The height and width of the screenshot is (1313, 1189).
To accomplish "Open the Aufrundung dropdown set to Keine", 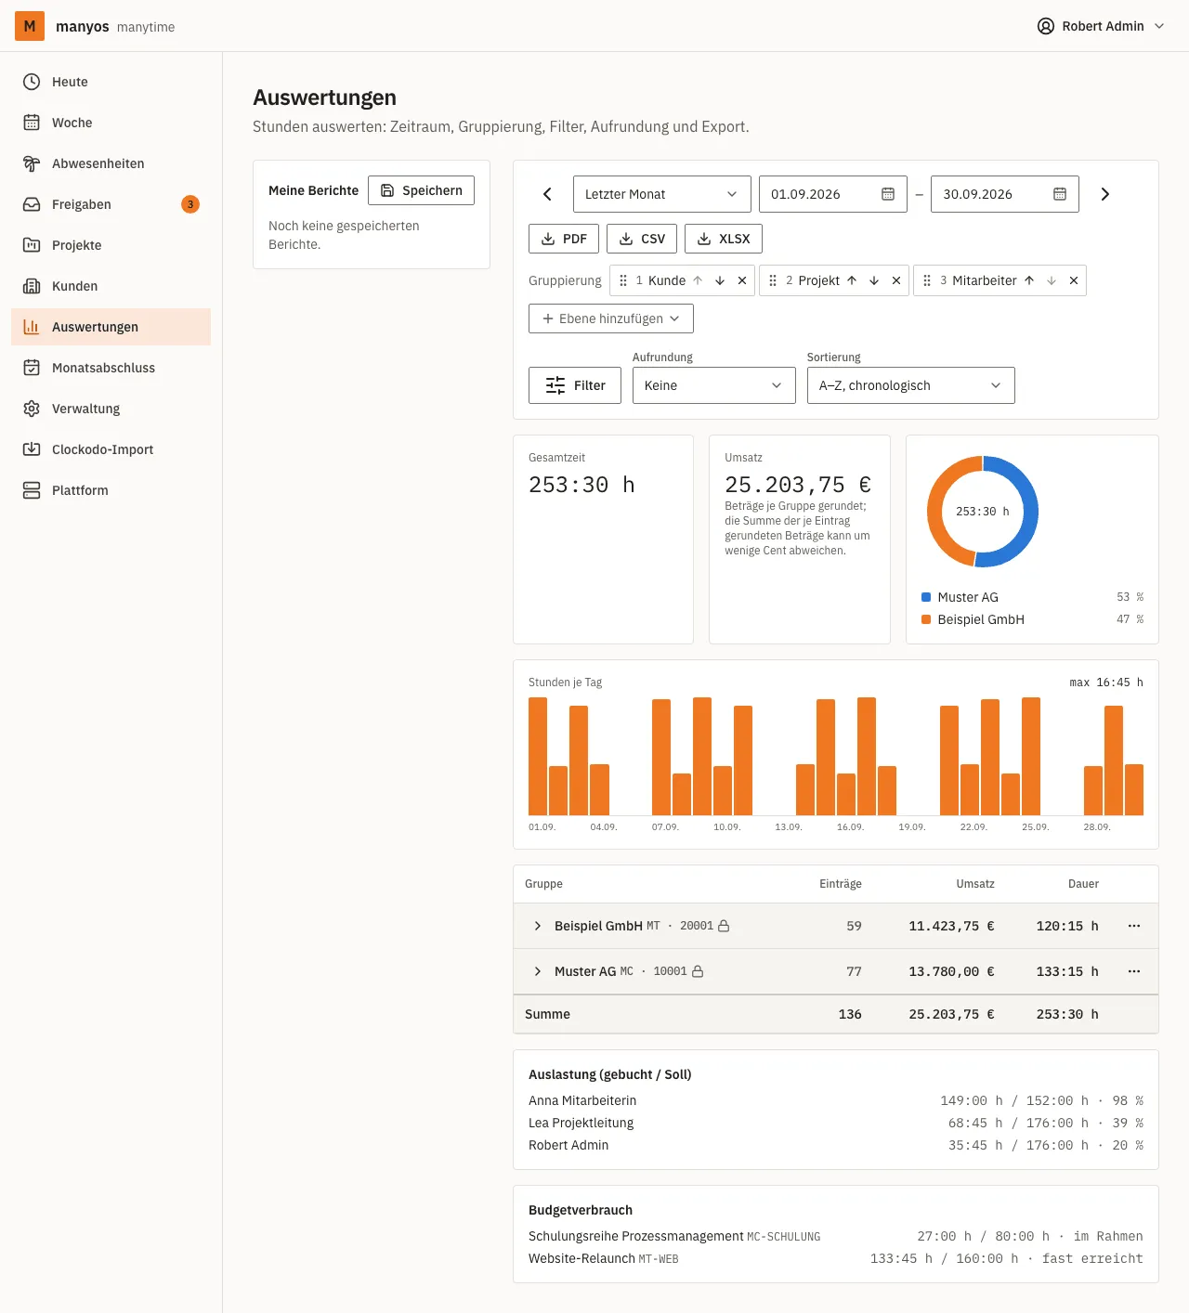I will [714, 385].
